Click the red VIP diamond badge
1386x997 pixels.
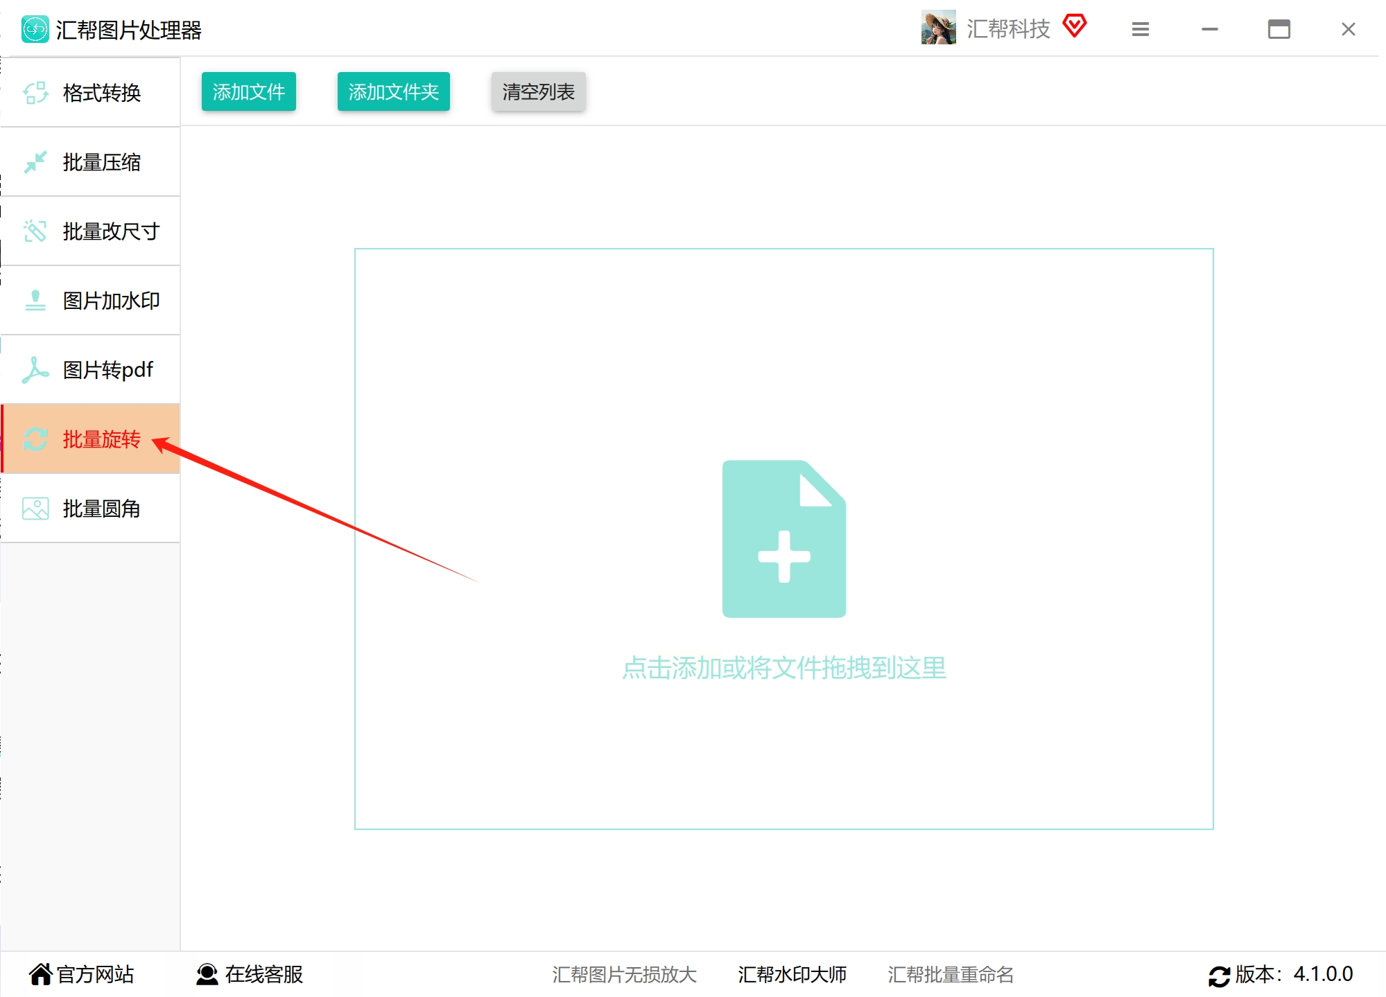[x=1074, y=27]
